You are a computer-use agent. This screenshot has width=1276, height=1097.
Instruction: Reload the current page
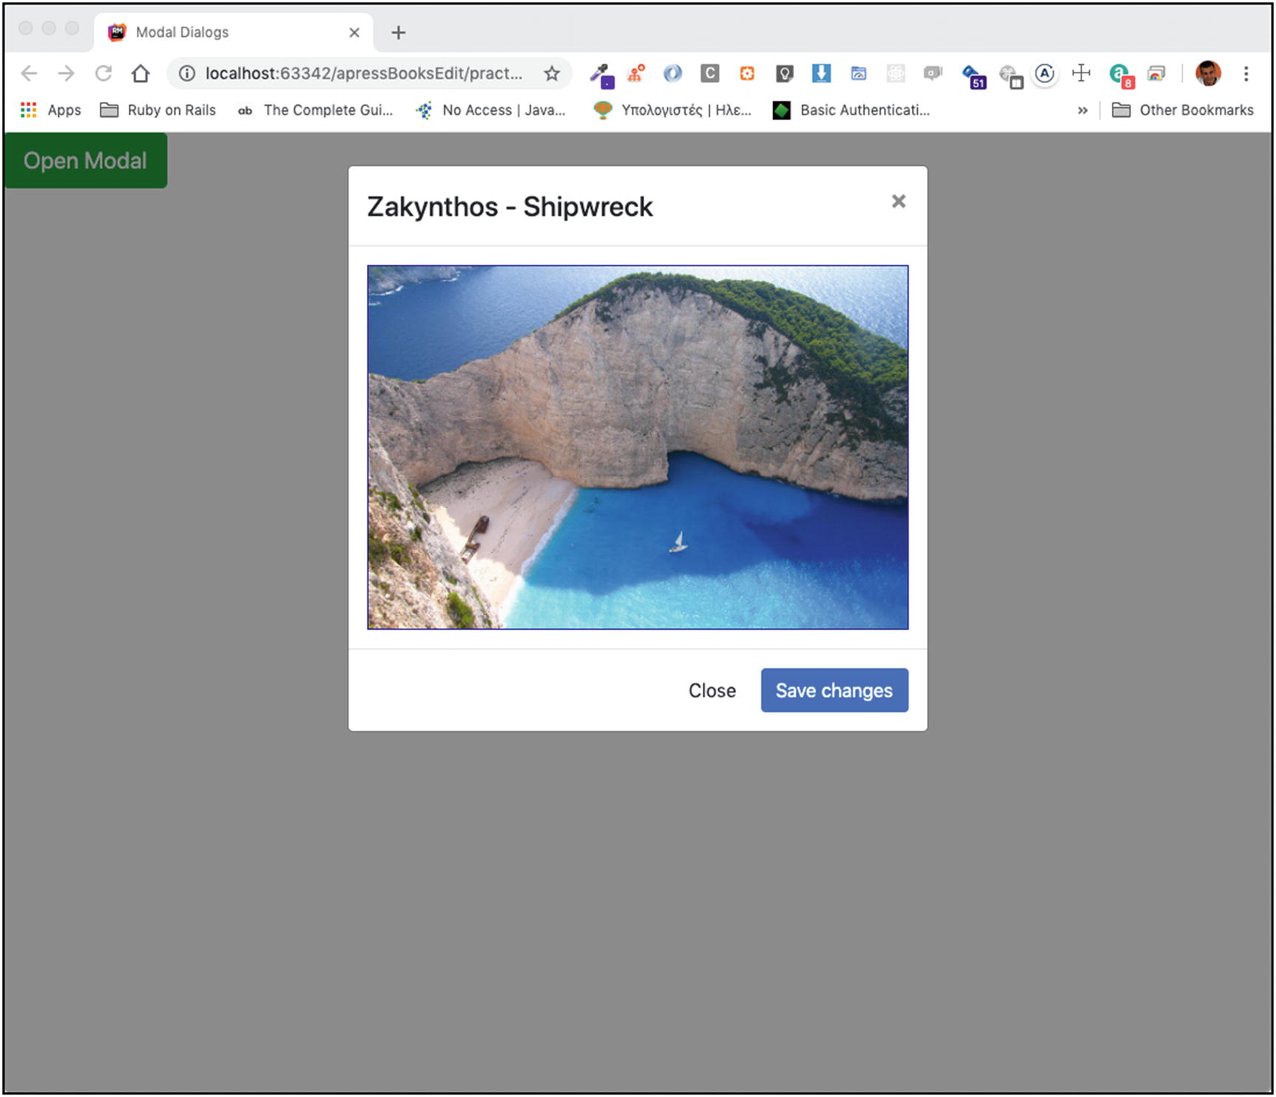click(104, 73)
